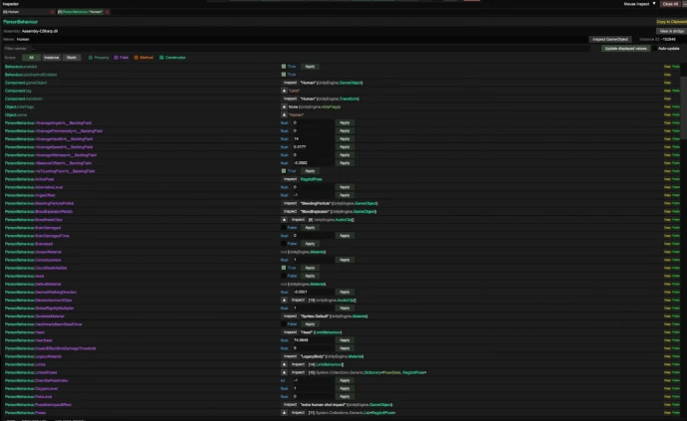Edit the OverridePoseIndex value field
The image size is (687, 421).
click(x=312, y=380)
